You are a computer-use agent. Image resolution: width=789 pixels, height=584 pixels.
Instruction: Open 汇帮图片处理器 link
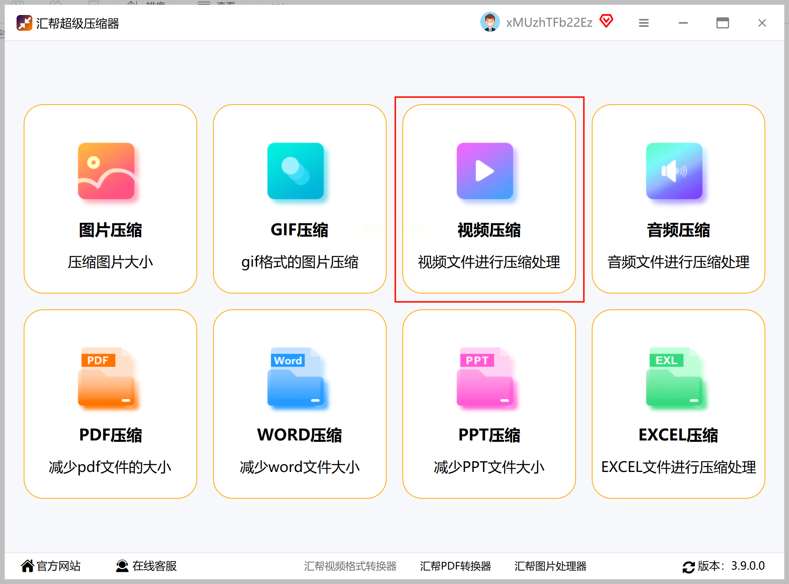point(550,566)
